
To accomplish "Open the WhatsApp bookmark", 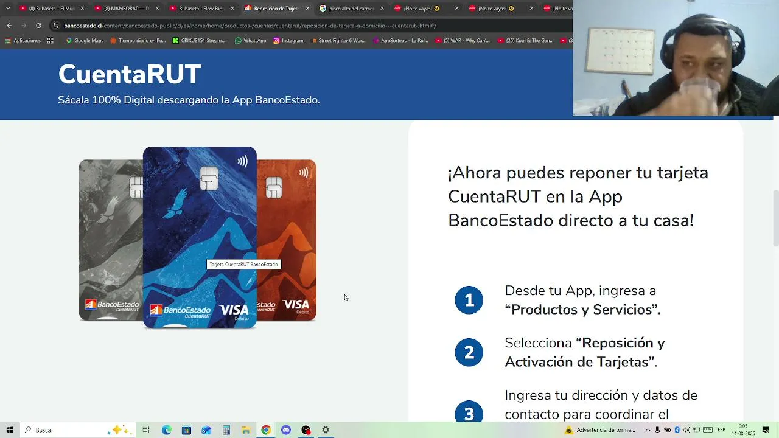I will pyautogui.click(x=251, y=41).
